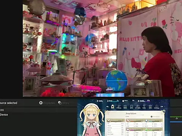The height and width of the screenshot is (136, 182).
Task: Open the crafting menu icon next to Settings
Action: pyautogui.click(x=150, y=107)
